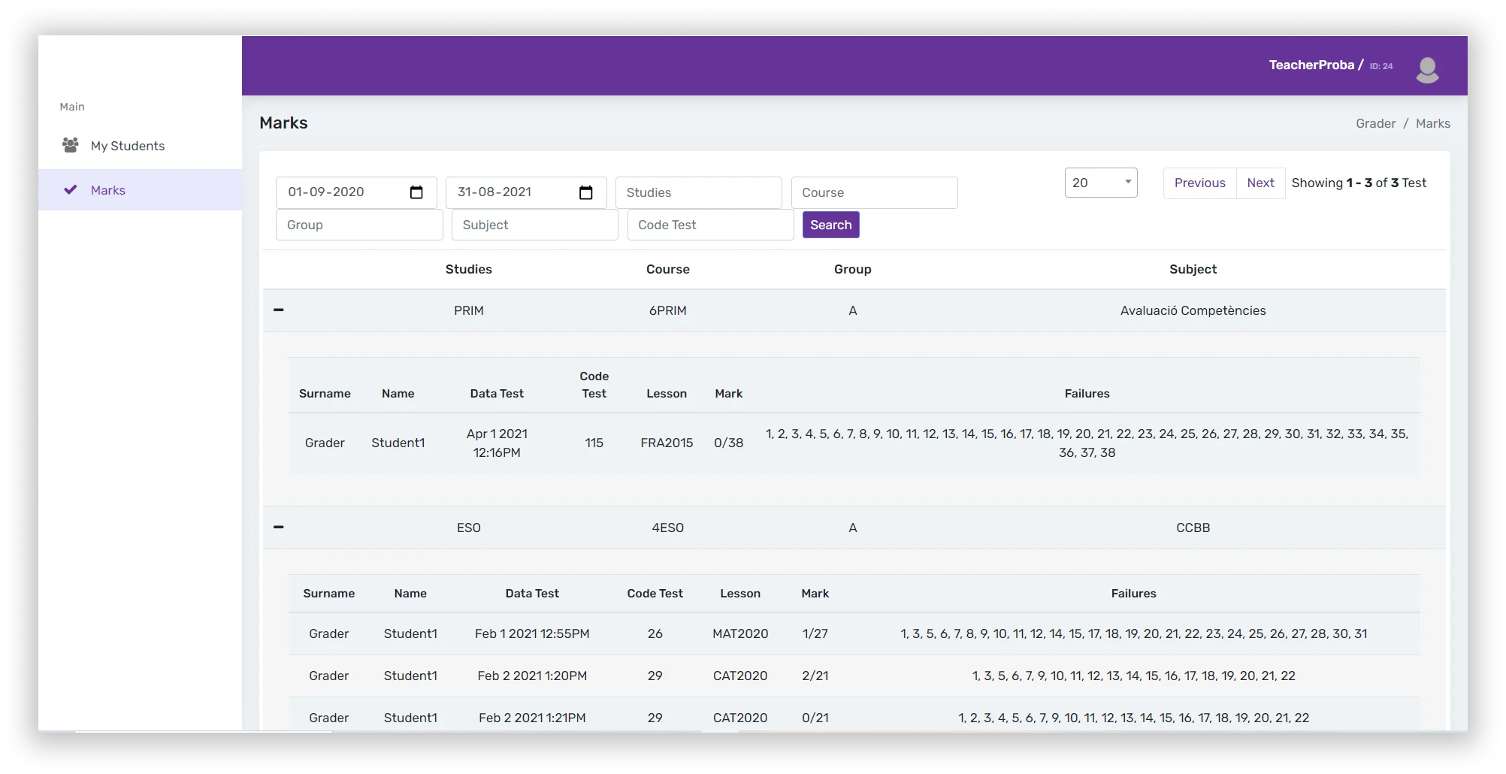Click lesson MAT2020 cell
The image size is (1506, 774).
coord(740,633)
